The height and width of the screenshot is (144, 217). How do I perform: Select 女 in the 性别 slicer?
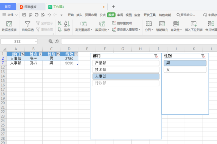click(x=185, y=70)
